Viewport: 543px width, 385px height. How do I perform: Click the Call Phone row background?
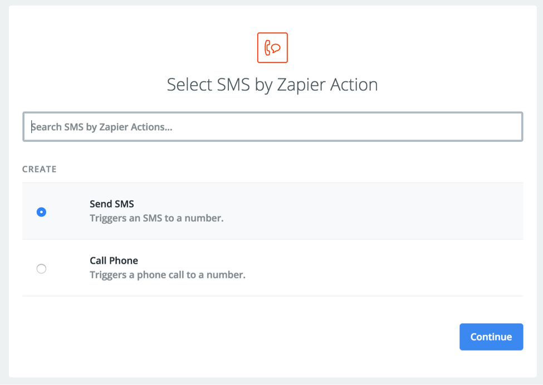tap(272, 268)
